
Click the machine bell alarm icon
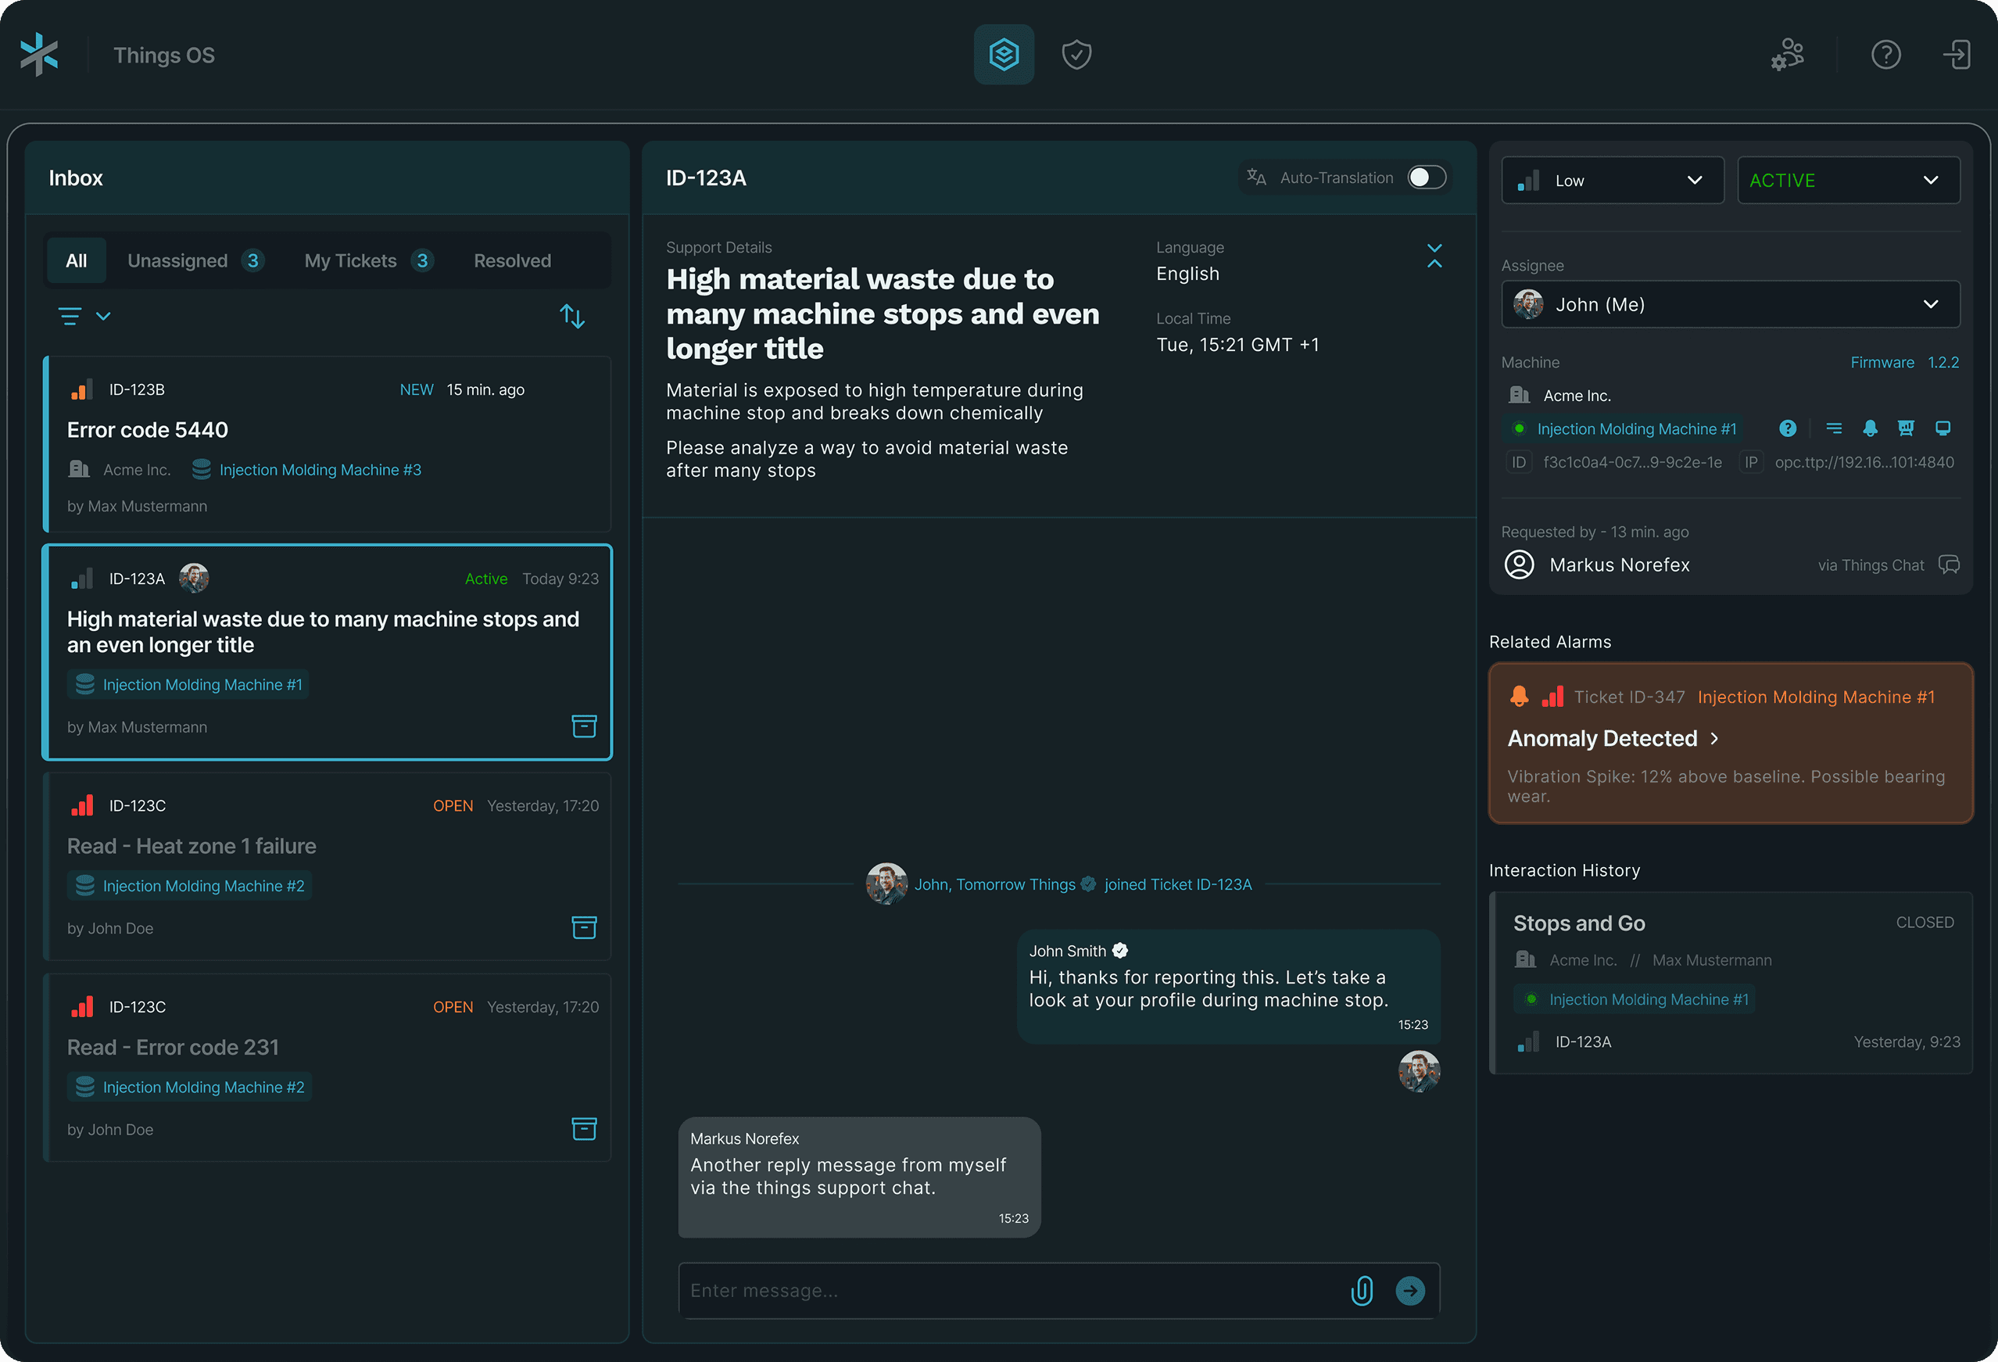[x=1870, y=428]
